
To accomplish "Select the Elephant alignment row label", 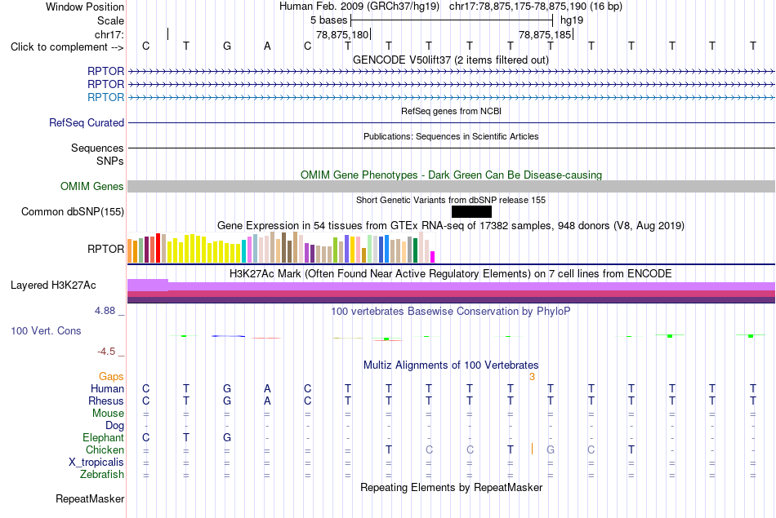I will click(x=103, y=438).
